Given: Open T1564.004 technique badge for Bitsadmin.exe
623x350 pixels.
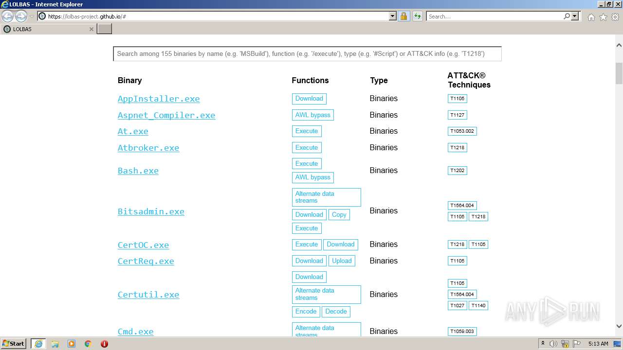Looking at the screenshot, I should coord(462,206).
